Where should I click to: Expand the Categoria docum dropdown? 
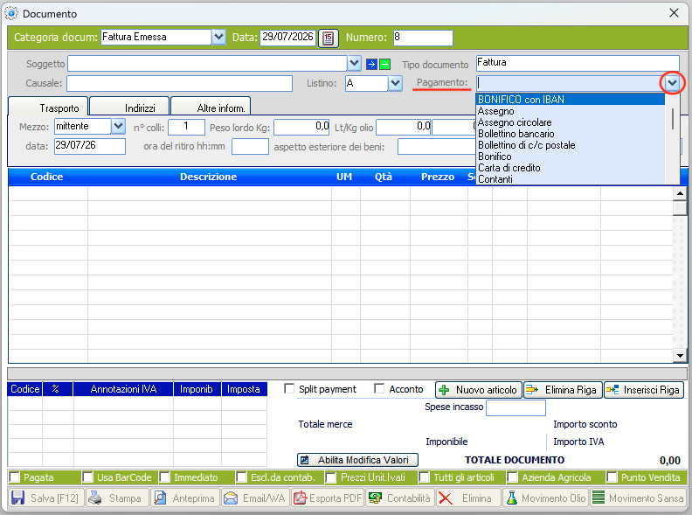coord(219,37)
